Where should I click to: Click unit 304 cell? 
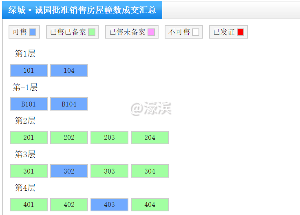150,171
